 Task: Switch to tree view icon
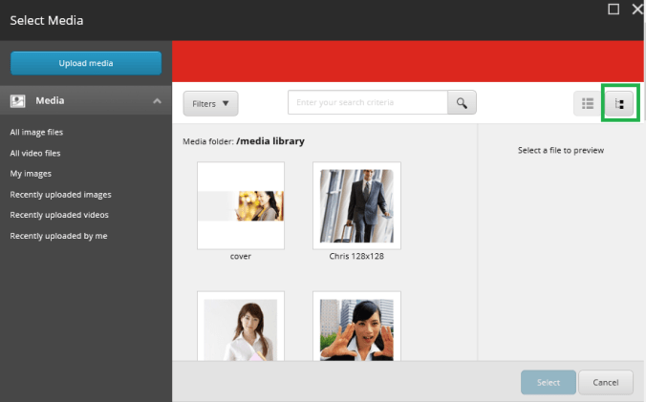click(619, 104)
